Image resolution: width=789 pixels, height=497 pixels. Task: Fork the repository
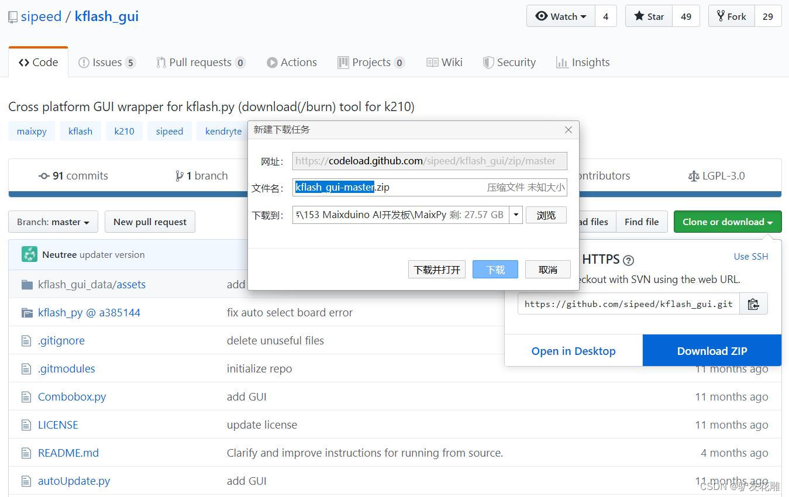click(x=732, y=16)
